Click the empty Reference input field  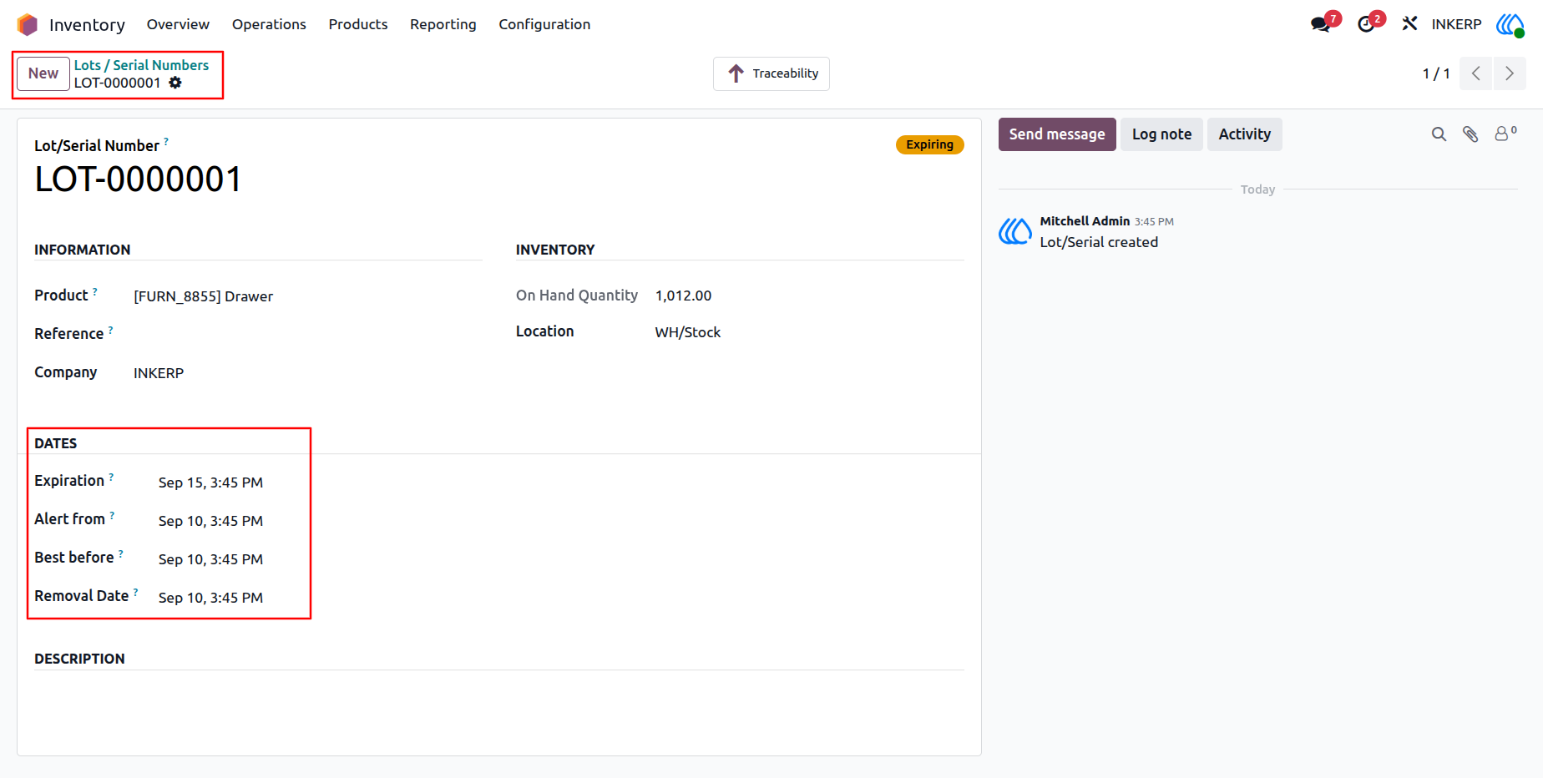pyautogui.click(x=307, y=335)
